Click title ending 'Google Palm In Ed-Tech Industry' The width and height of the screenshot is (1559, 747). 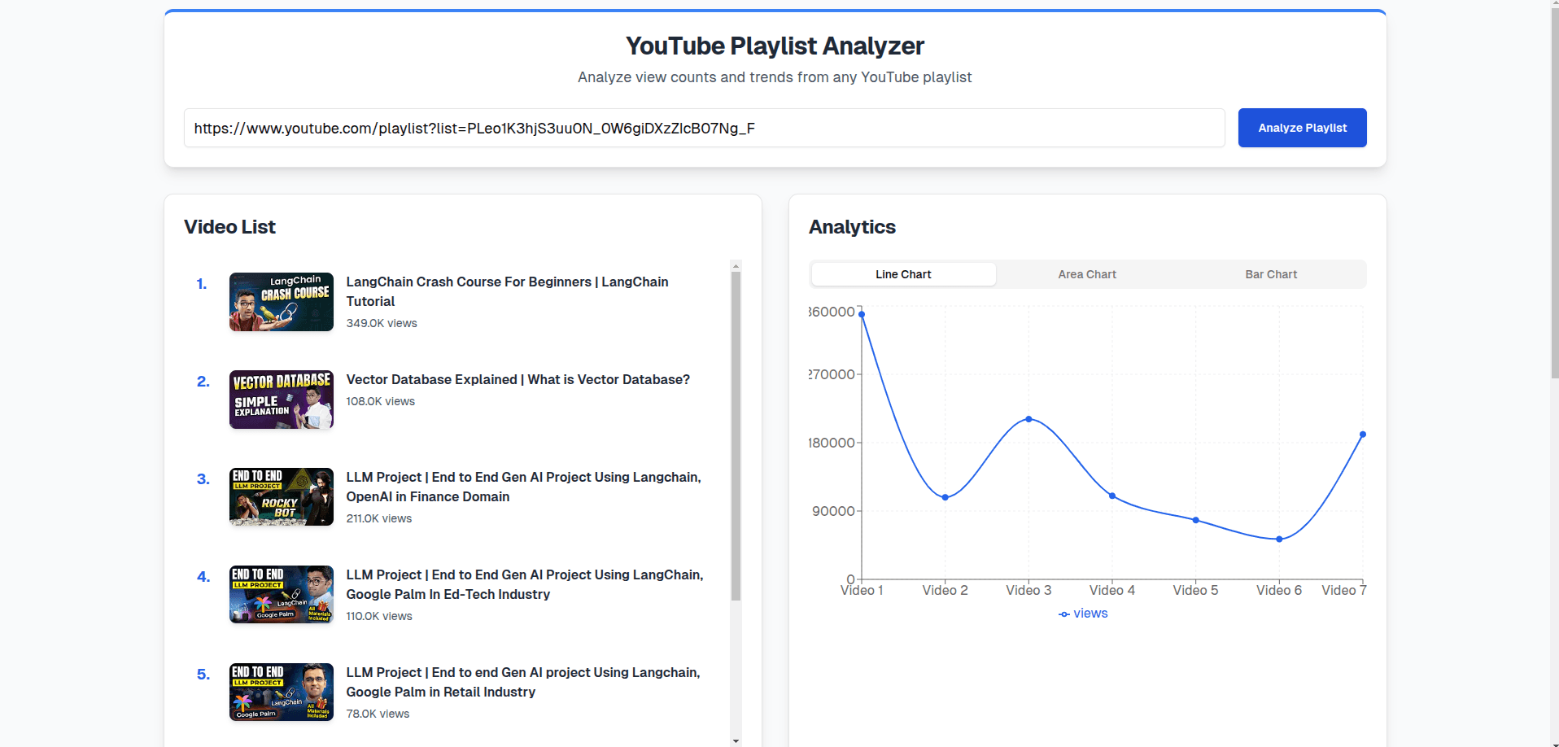[525, 584]
